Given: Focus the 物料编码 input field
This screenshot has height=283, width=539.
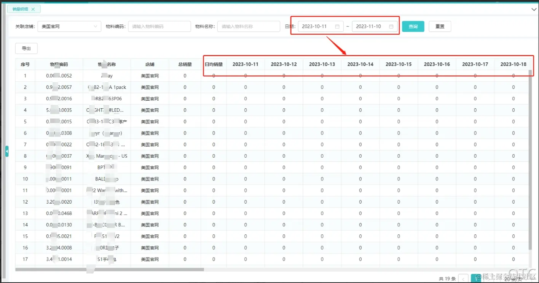Looking at the screenshot, I should (x=159, y=27).
